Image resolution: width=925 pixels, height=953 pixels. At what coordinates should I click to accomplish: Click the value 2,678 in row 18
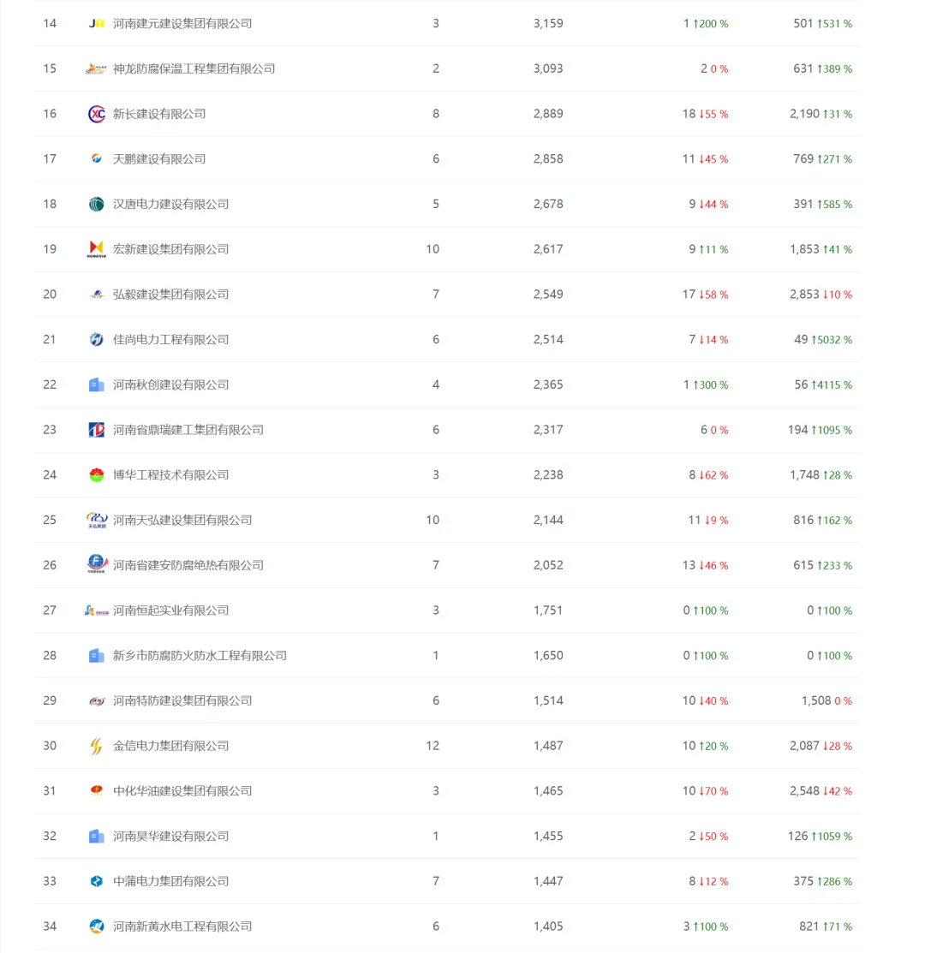548,204
